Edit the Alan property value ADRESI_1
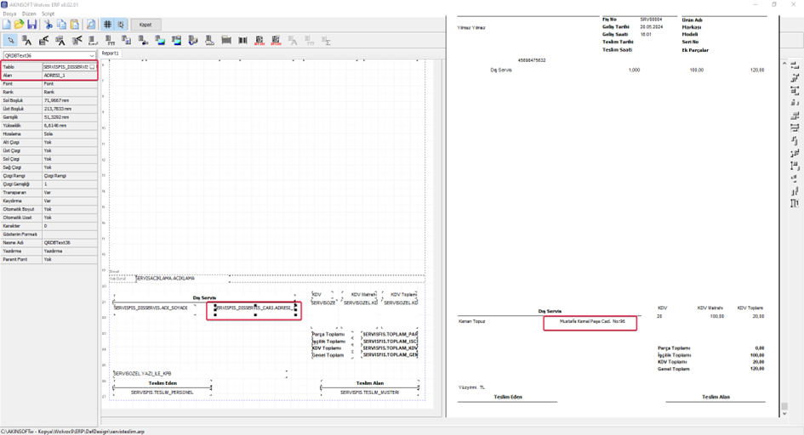Viewport: 804px width, 435px height. (69, 76)
